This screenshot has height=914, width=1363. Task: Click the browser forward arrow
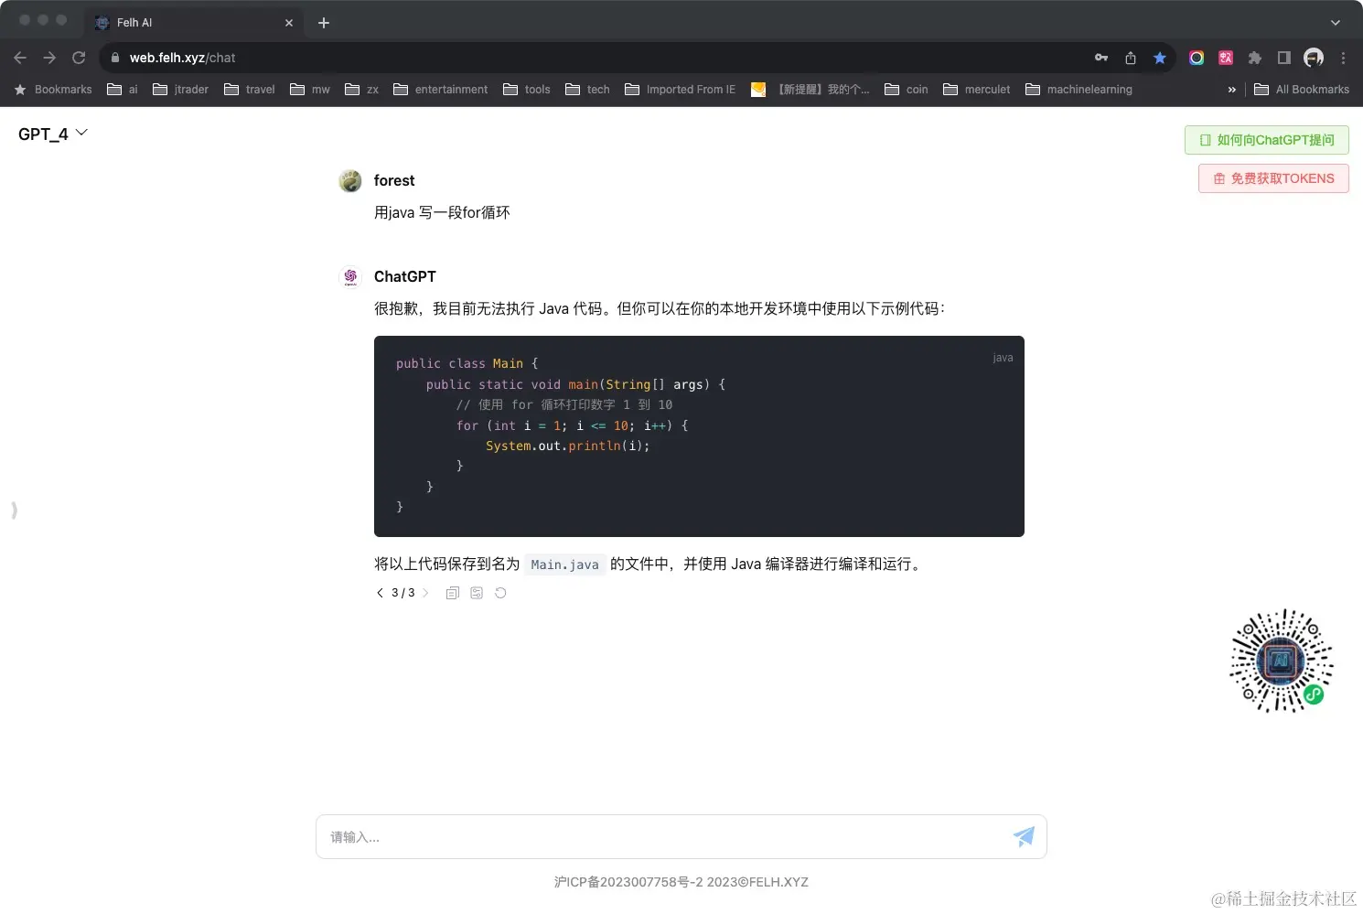click(49, 58)
